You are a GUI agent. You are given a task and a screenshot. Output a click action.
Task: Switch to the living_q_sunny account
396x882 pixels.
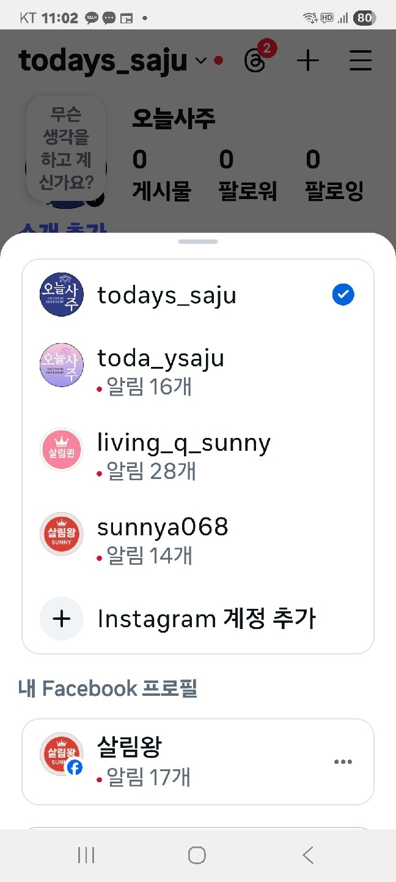tap(183, 443)
